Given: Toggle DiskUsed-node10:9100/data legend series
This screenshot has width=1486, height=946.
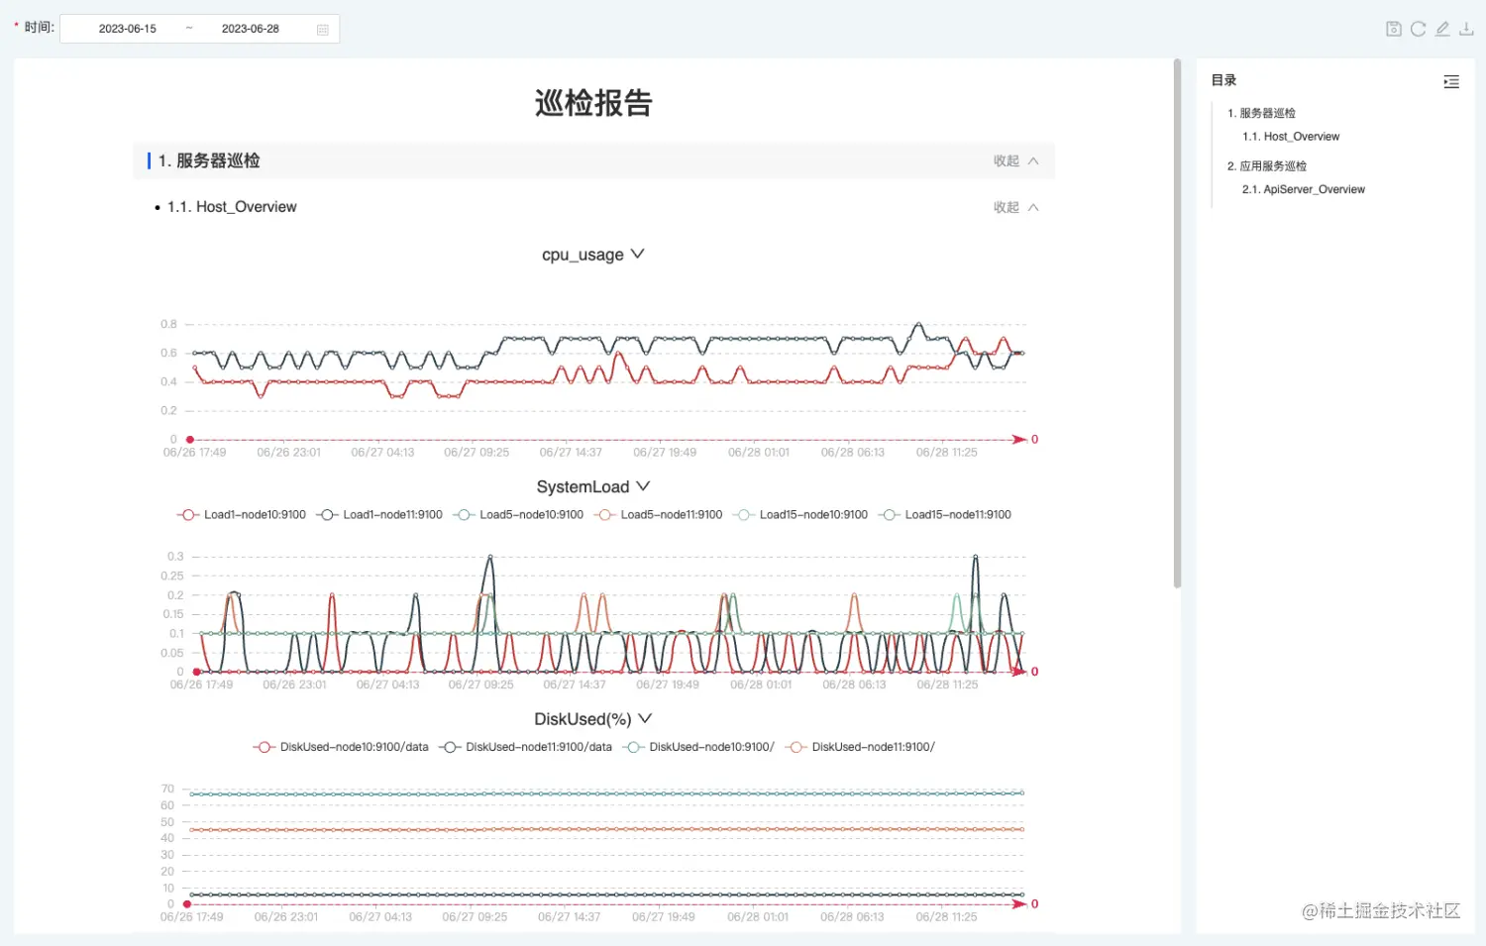Looking at the screenshot, I should point(341,747).
